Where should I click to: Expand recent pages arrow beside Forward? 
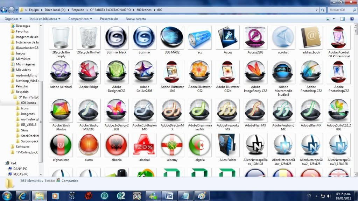(x=17, y=10)
